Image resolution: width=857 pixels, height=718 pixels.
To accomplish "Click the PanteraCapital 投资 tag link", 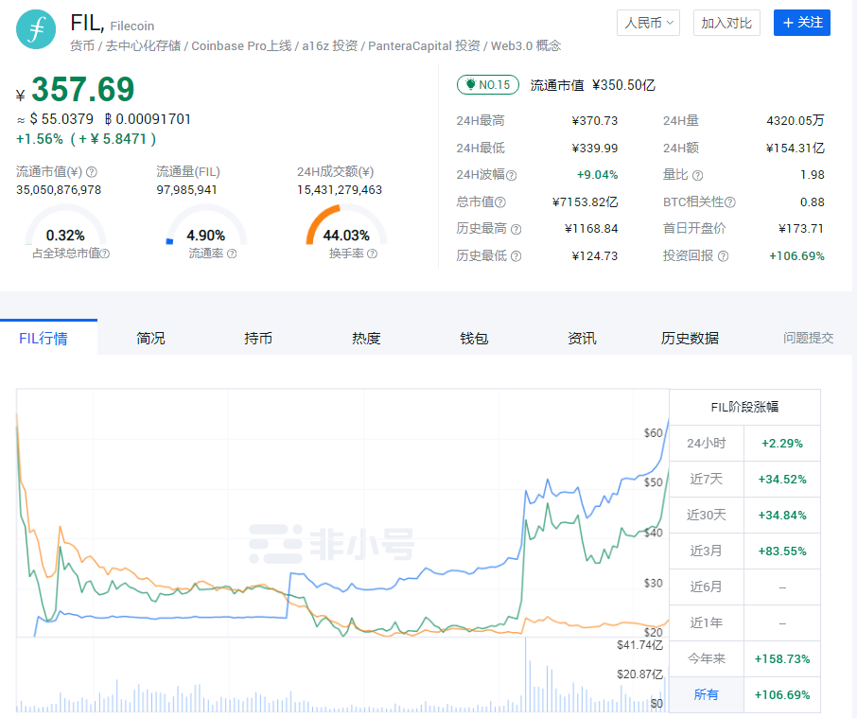I will coord(424,46).
